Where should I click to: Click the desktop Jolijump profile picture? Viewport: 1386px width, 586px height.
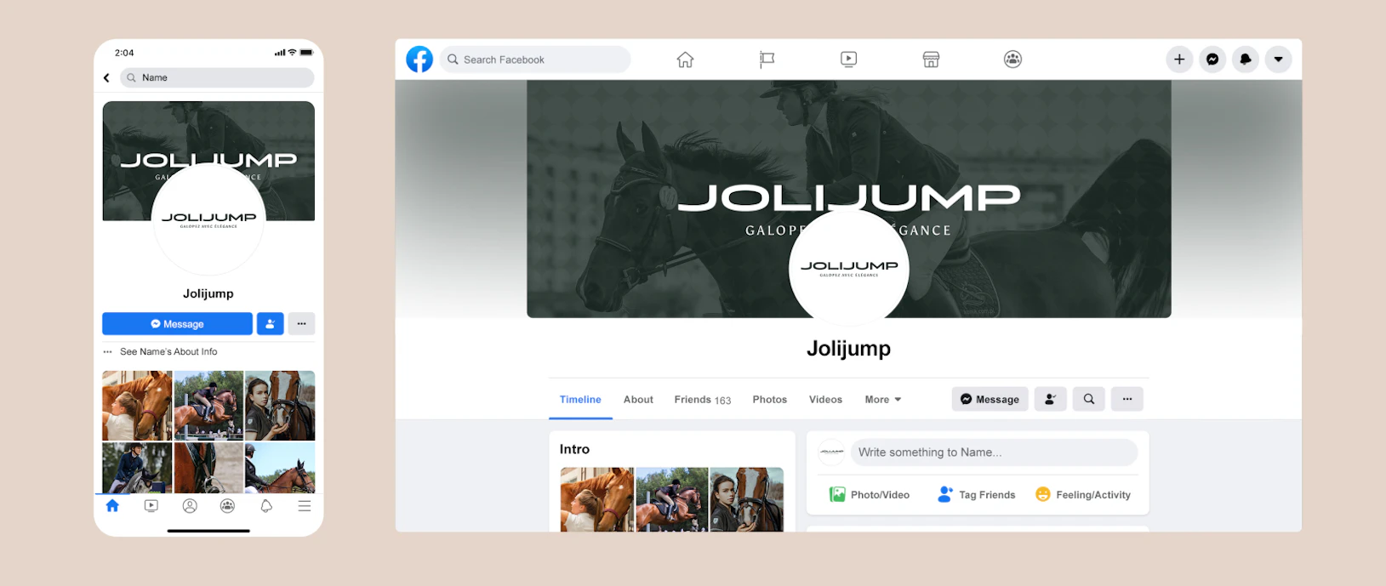pyautogui.click(x=849, y=267)
